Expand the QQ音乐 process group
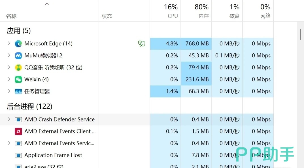Screen dimensions: 304x168 9,68
